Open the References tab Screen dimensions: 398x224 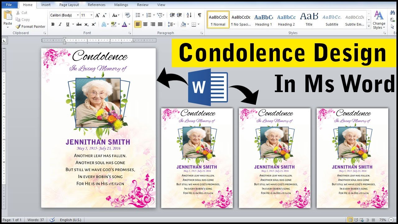tap(96, 5)
